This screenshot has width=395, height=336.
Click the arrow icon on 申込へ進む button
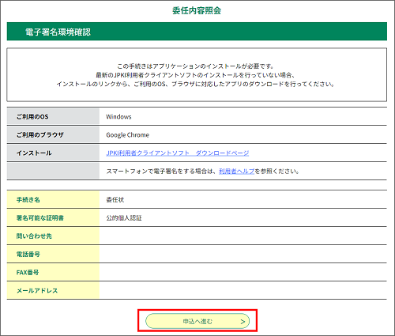[243, 321]
